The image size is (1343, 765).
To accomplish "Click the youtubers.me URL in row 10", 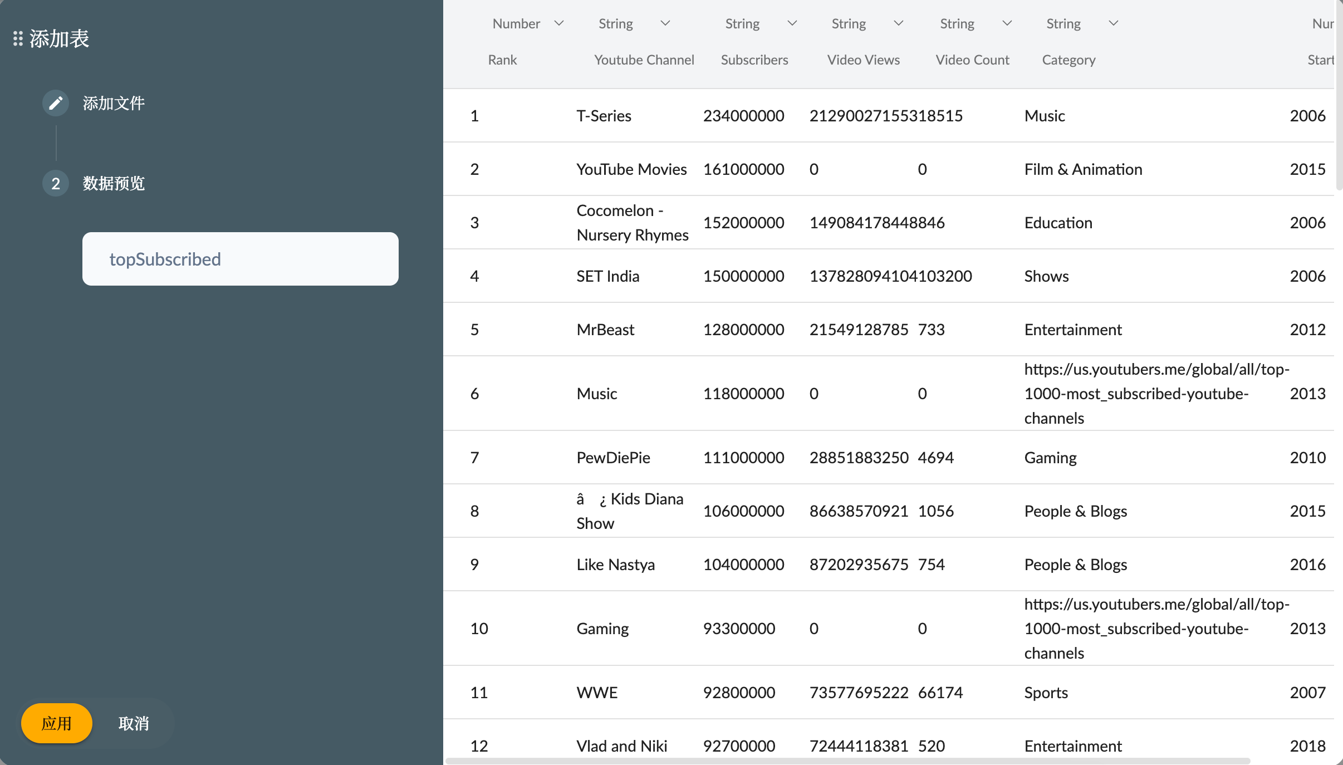I will [1156, 628].
